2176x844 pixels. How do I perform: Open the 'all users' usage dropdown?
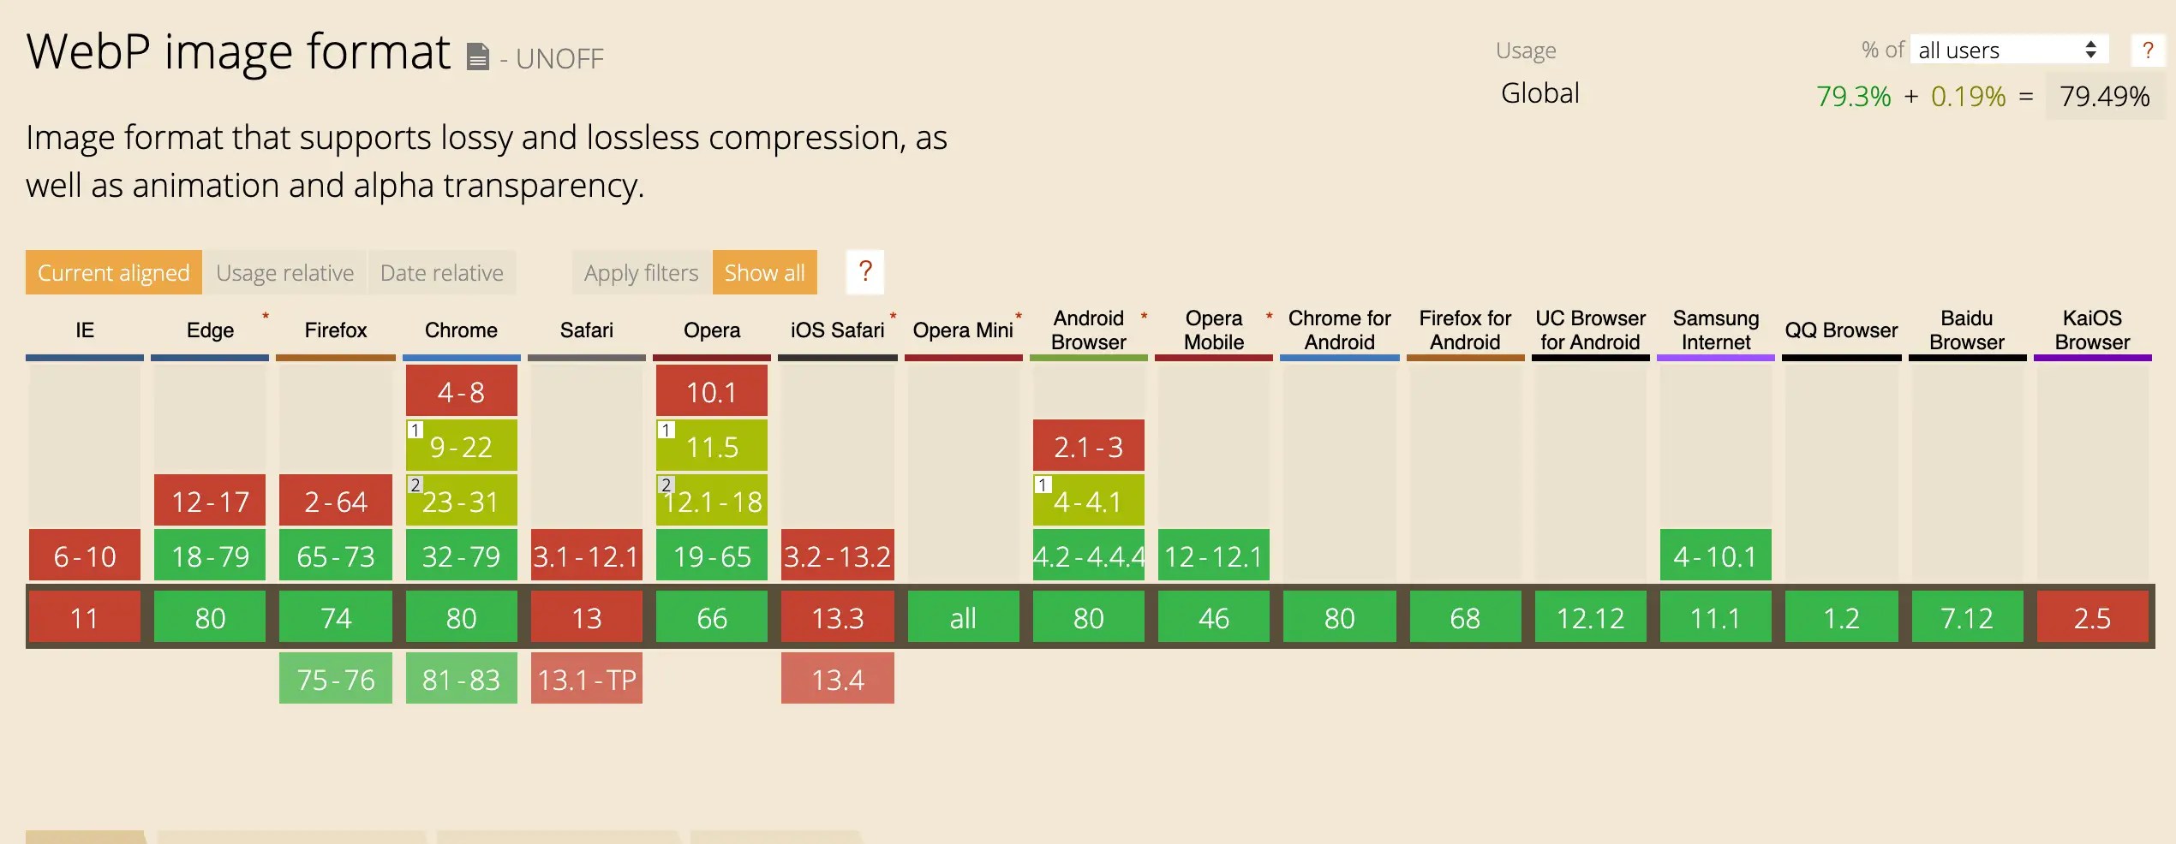(2007, 51)
